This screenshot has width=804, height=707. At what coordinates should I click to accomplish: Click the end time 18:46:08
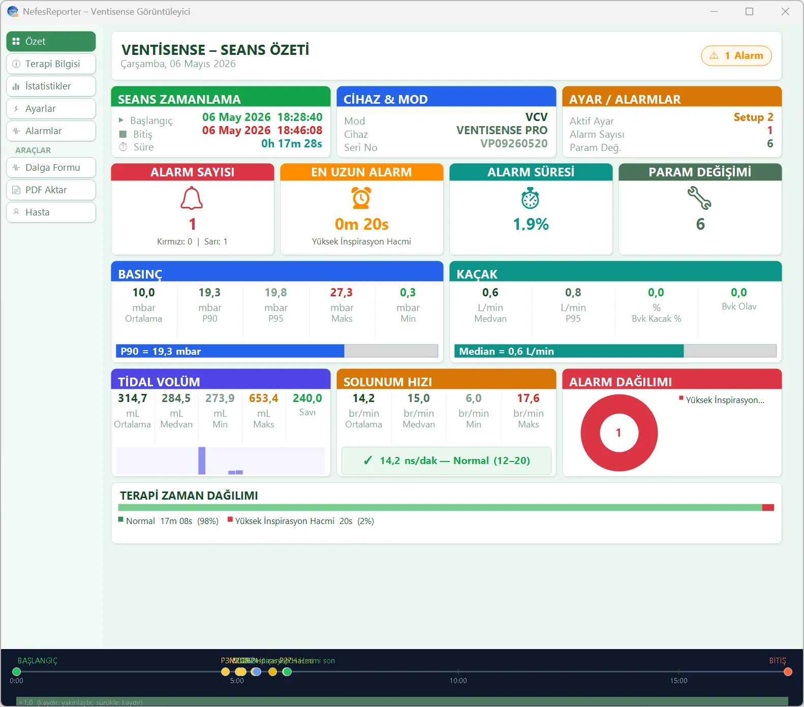tap(299, 130)
